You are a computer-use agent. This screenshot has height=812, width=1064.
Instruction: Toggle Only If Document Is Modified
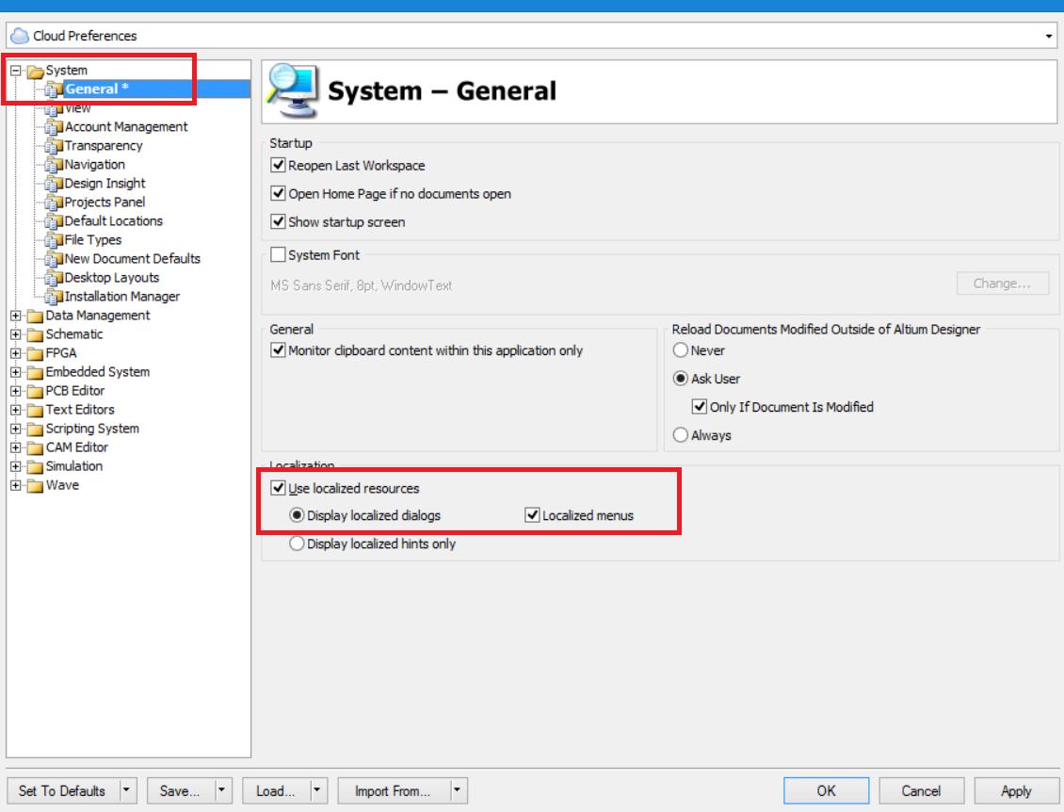pyautogui.click(x=699, y=407)
